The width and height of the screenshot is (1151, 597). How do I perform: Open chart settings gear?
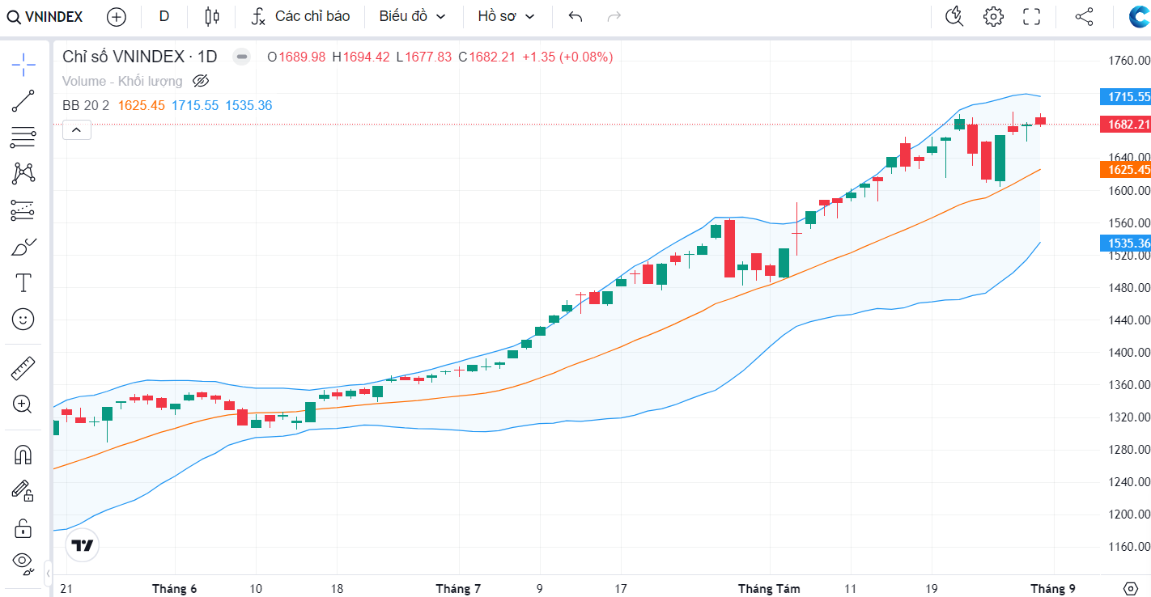click(993, 16)
